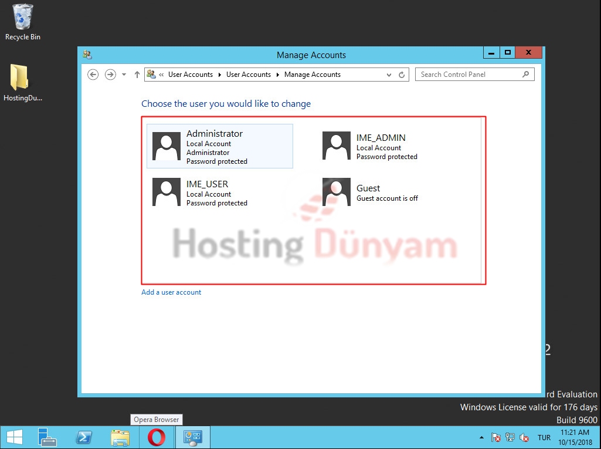Open File Explorer from the taskbar
The image size is (601, 449).
point(120,437)
